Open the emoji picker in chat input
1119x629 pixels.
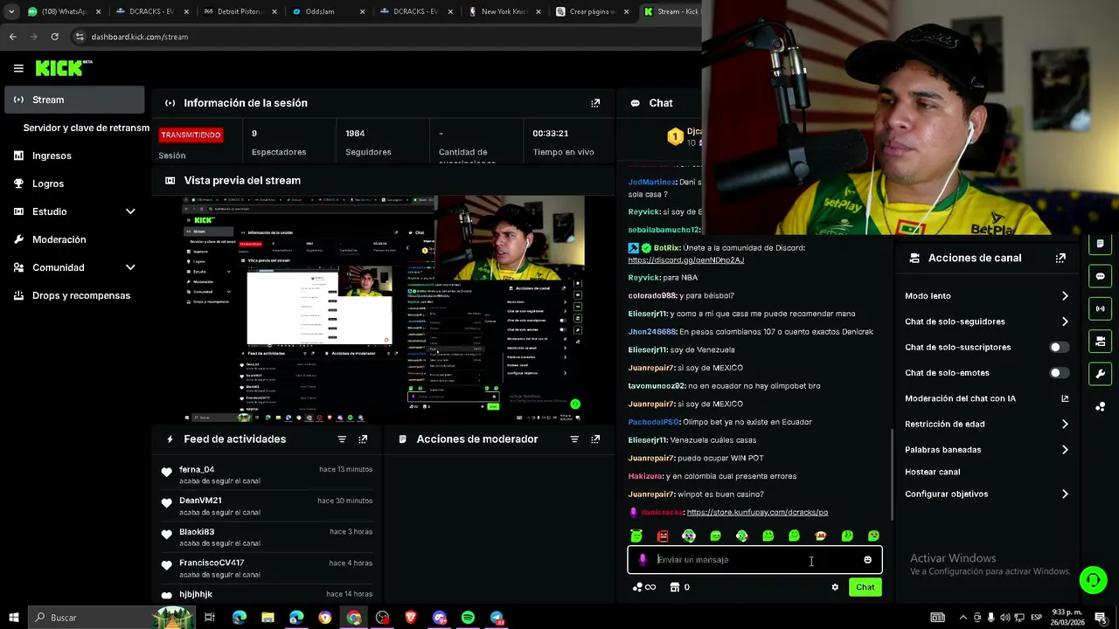(867, 560)
